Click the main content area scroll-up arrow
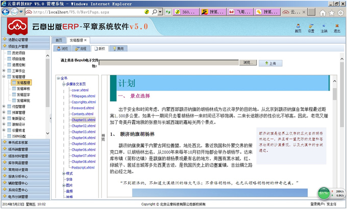The width and height of the screenshot is (347, 209). (342, 59)
